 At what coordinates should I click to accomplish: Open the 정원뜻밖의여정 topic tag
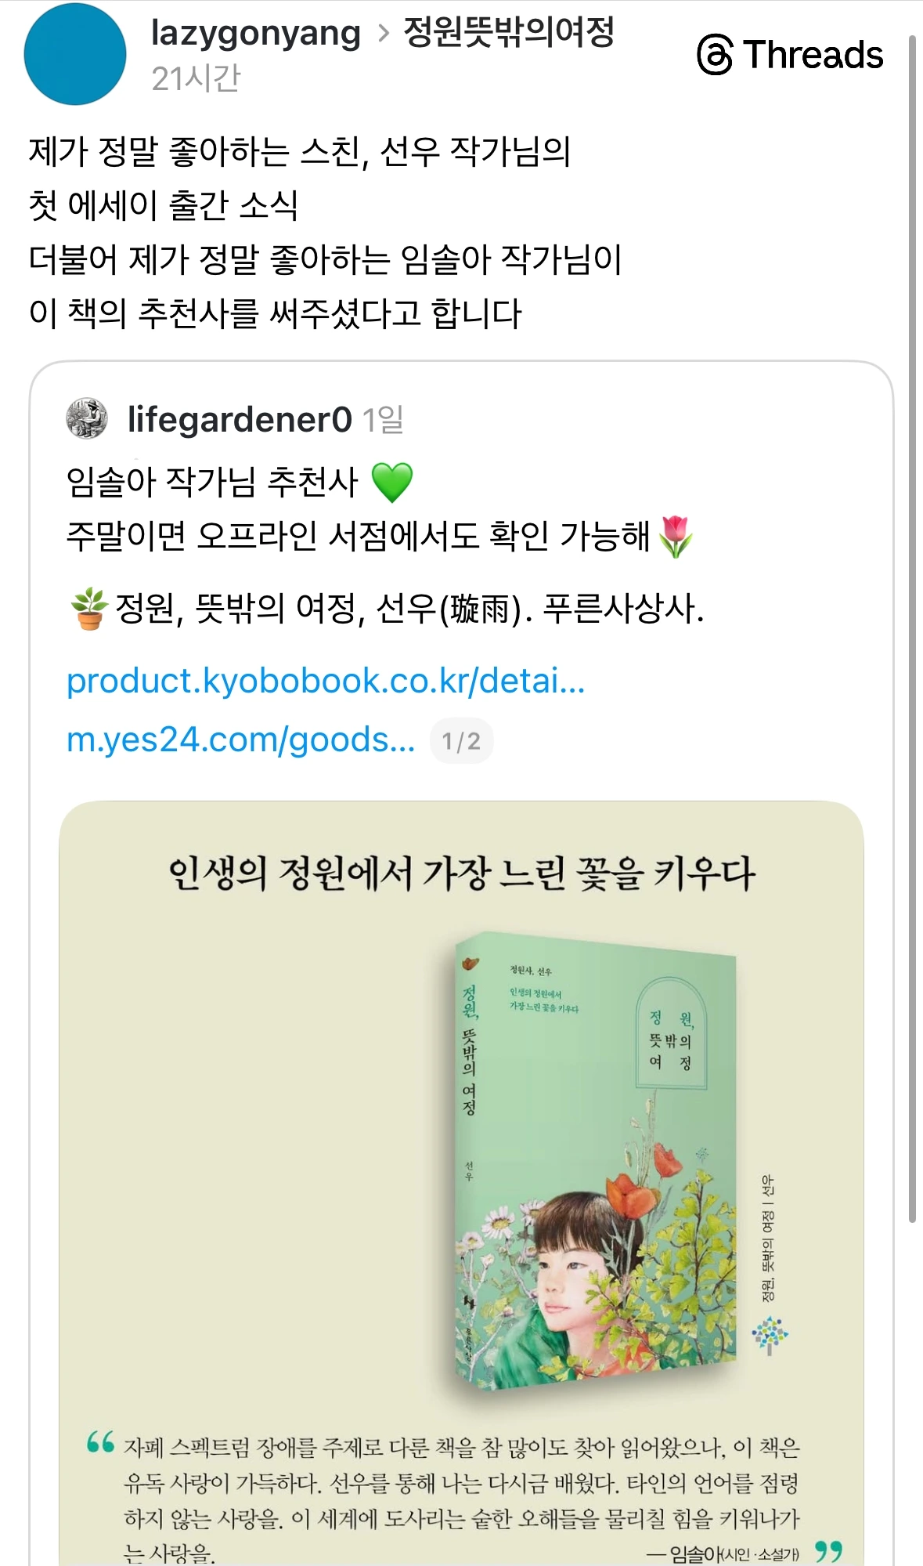click(509, 32)
